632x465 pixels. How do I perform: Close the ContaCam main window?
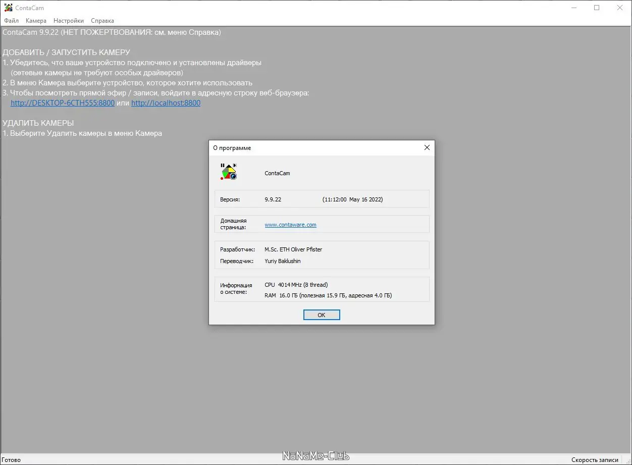tap(620, 8)
